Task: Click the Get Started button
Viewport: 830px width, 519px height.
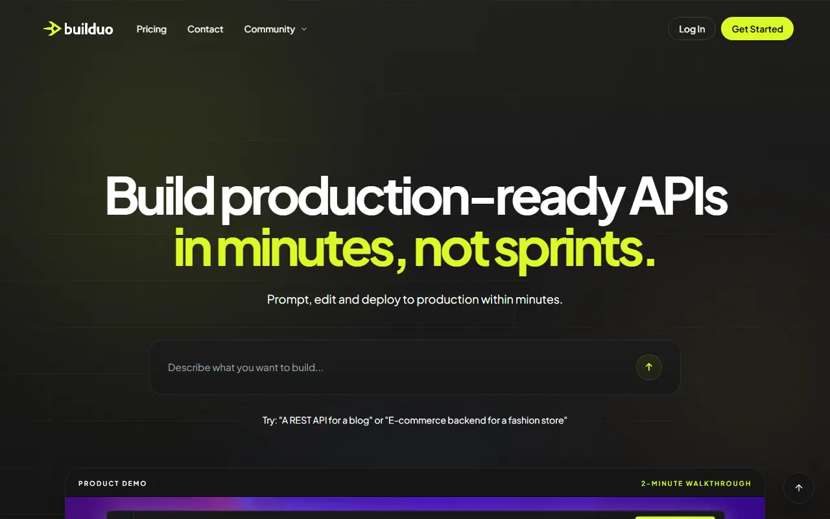Action: (757, 29)
